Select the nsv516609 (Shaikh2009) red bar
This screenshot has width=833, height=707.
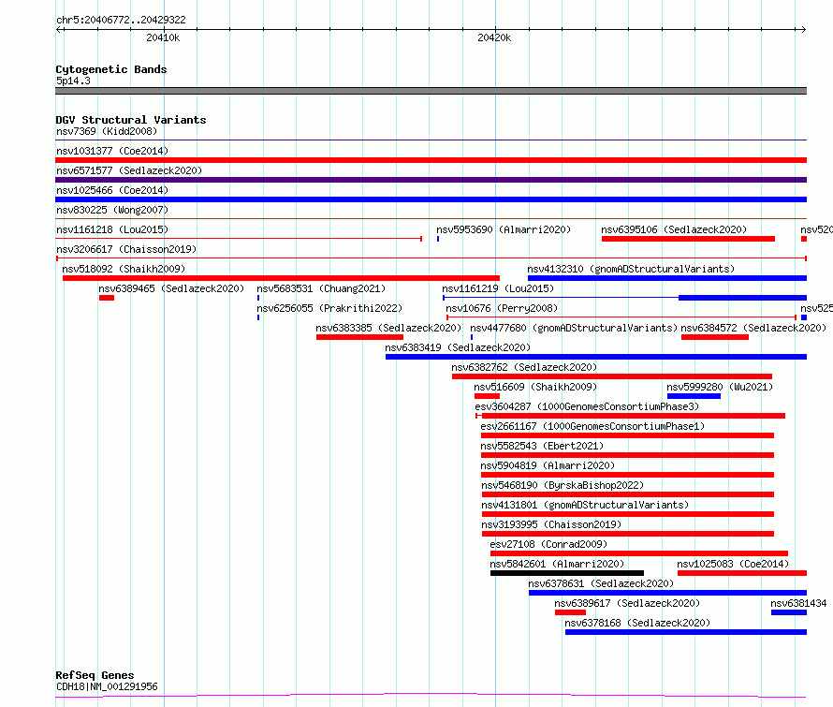(487, 396)
